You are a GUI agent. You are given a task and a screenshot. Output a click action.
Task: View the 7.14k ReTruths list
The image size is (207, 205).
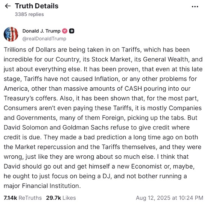(x=23, y=198)
